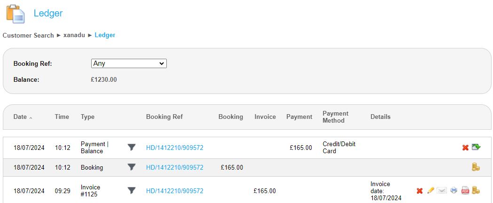Open booking ref link on Booking row

(174, 167)
